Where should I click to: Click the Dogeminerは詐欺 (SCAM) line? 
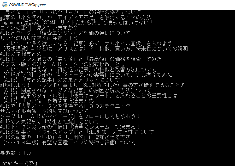(x=76, y=23)
